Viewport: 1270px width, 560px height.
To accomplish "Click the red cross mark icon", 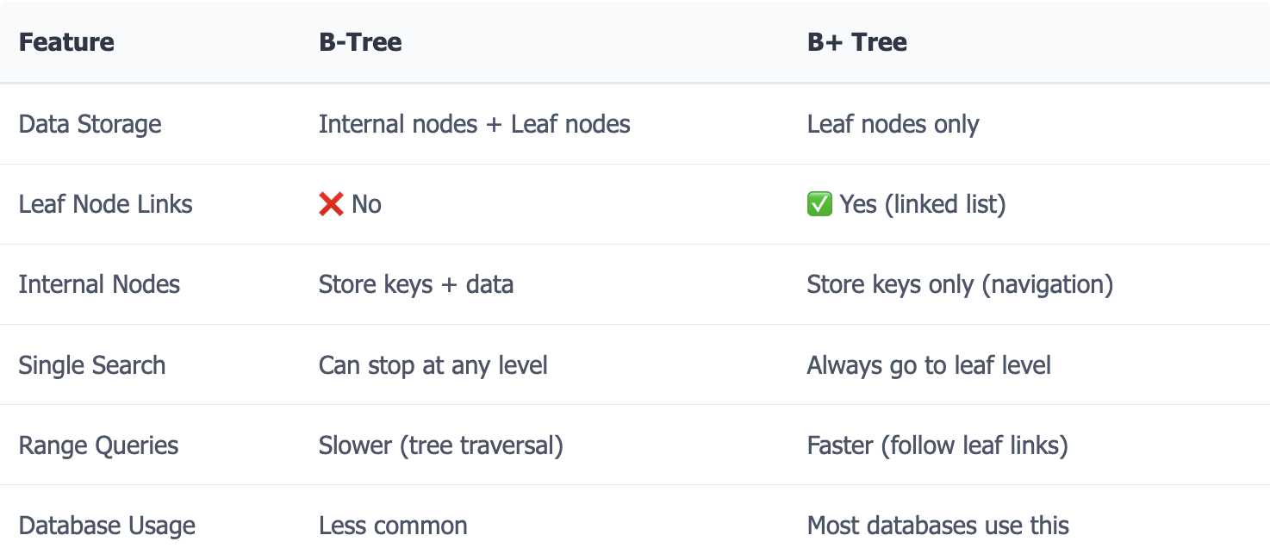I will (x=331, y=204).
